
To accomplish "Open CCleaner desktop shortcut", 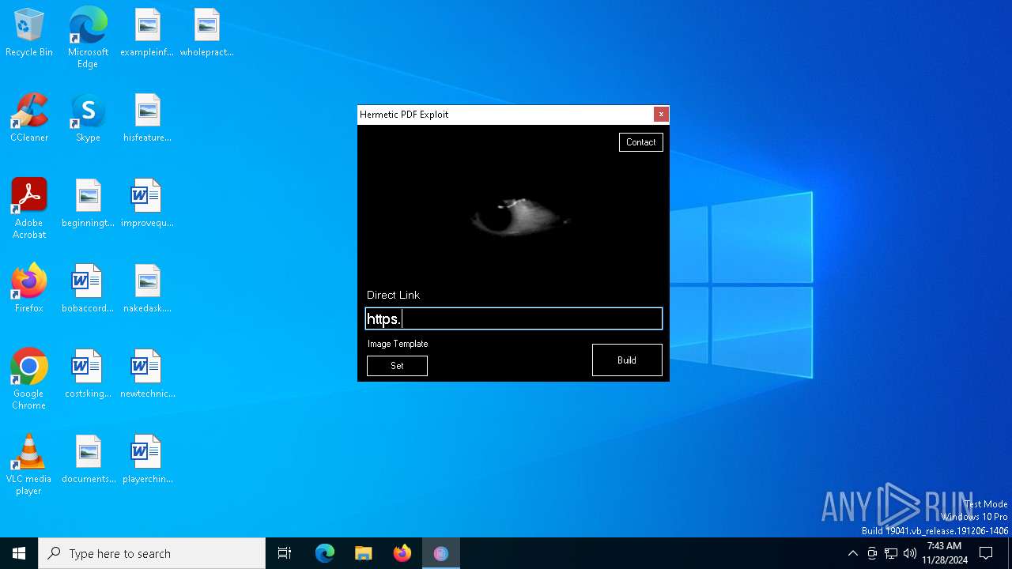I will click(29, 119).
